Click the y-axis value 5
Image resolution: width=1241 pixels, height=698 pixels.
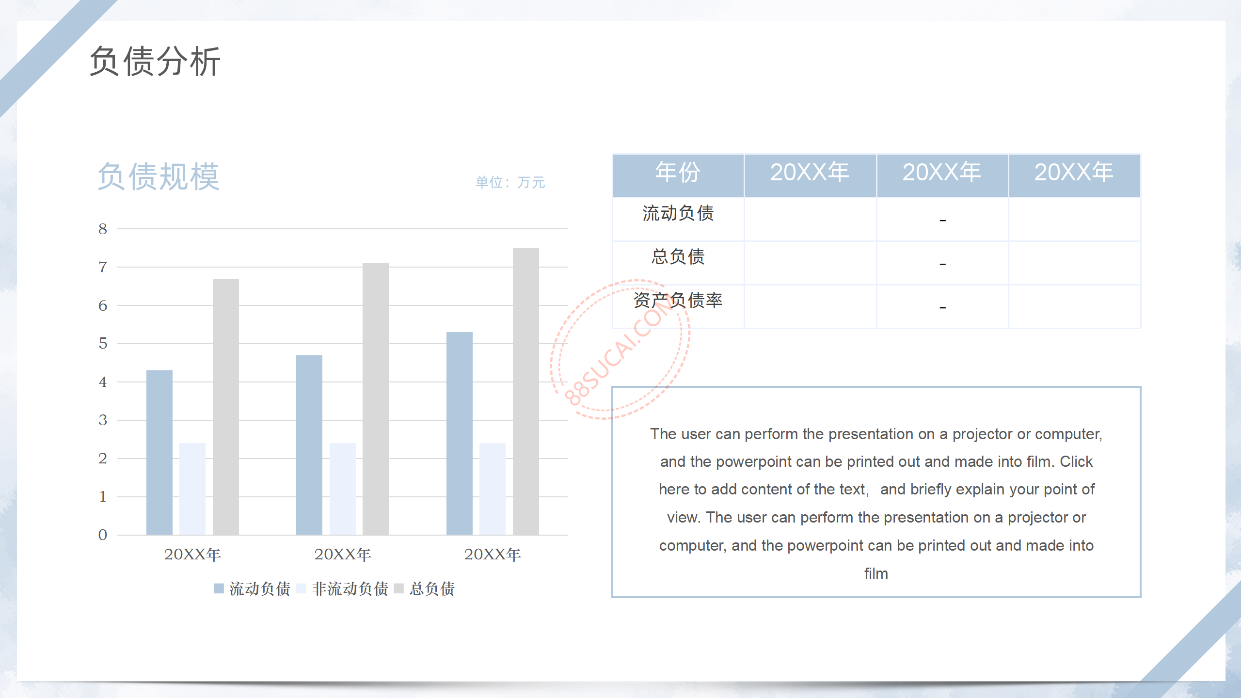[103, 344]
